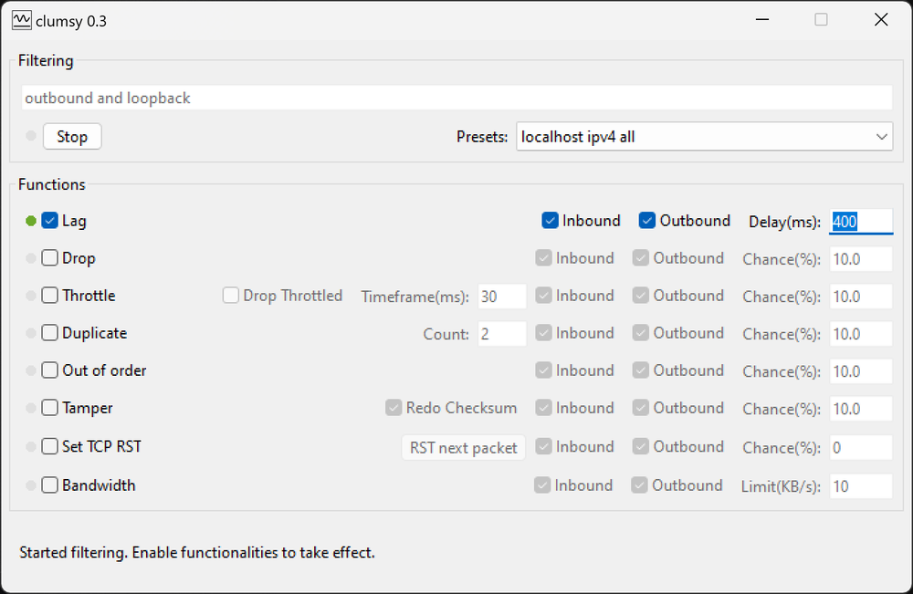Click the green Lag status indicator dot

[31, 221]
